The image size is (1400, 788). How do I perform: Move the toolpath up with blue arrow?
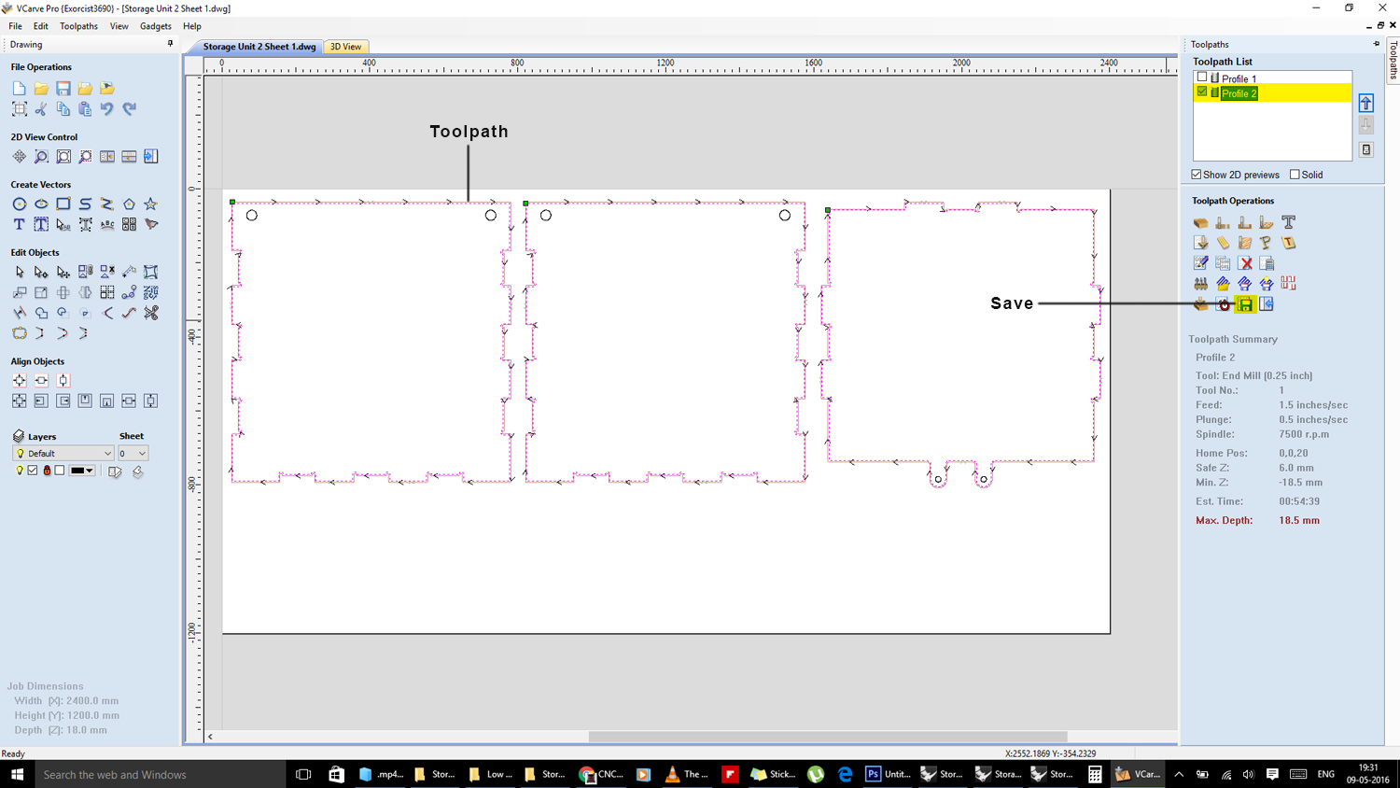pyautogui.click(x=1366, y=104)
